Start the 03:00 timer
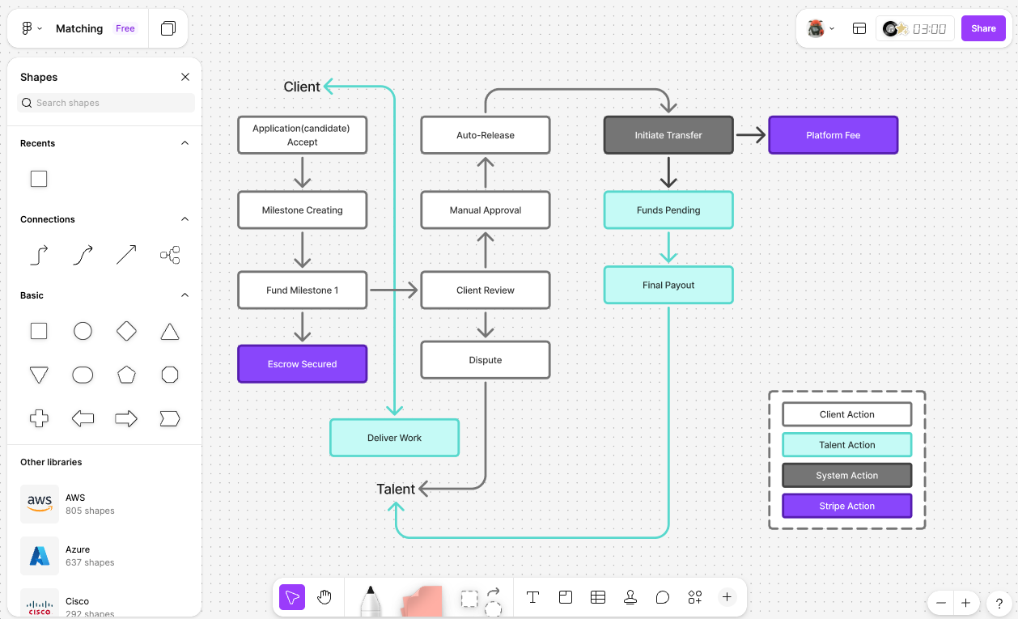 coord(928,29)
